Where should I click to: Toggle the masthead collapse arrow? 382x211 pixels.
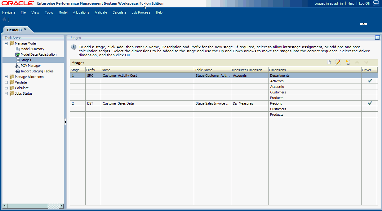[x=363, y=24]
